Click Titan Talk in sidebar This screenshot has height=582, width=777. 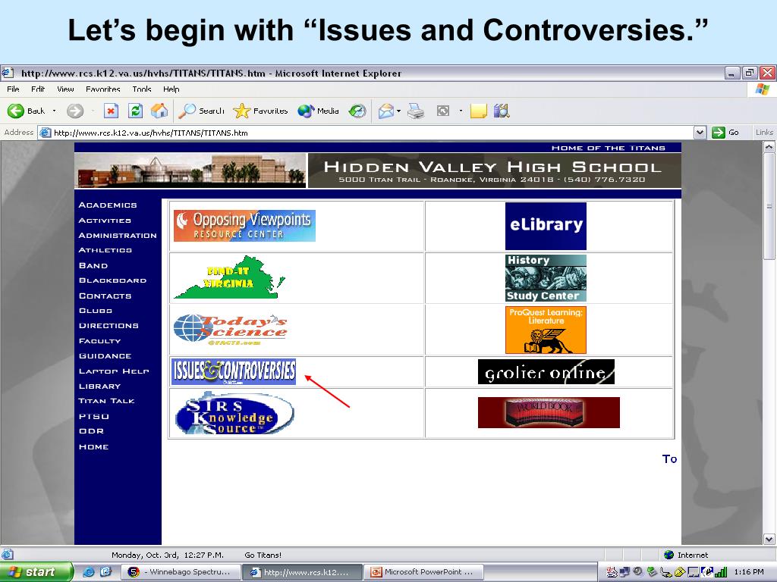pos(106,400)
